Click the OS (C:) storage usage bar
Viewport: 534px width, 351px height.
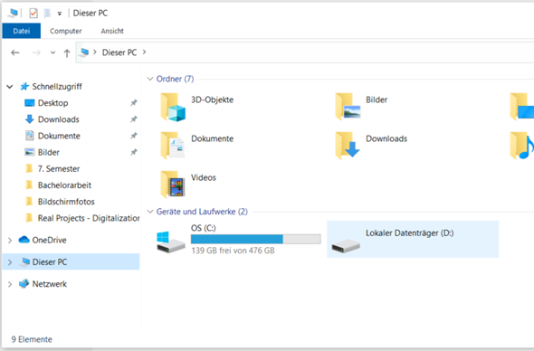click(256, 240)
